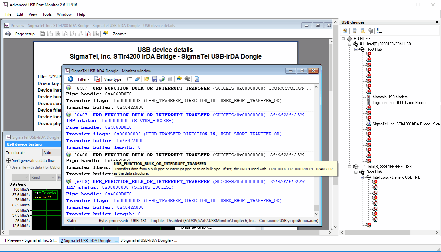441x252 pixels.
Task: Collapse the HQ-HOME tree node
Action: coord(344,39)
